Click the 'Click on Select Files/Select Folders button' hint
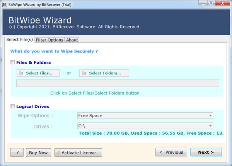 click(x=95, y=93)
